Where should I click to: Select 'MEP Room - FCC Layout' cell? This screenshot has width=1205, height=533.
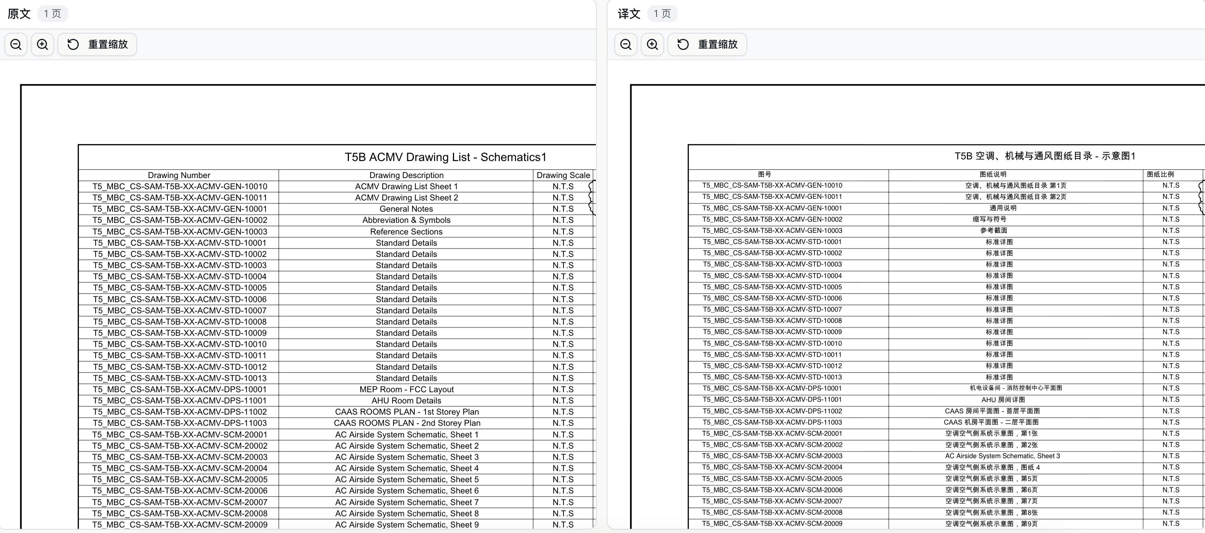[406, 389]
